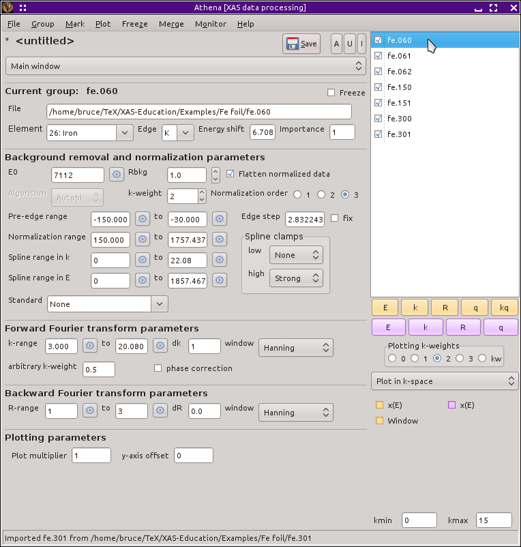Click the Energy shift input field
The image size is (521, 547).
(263, 132)
